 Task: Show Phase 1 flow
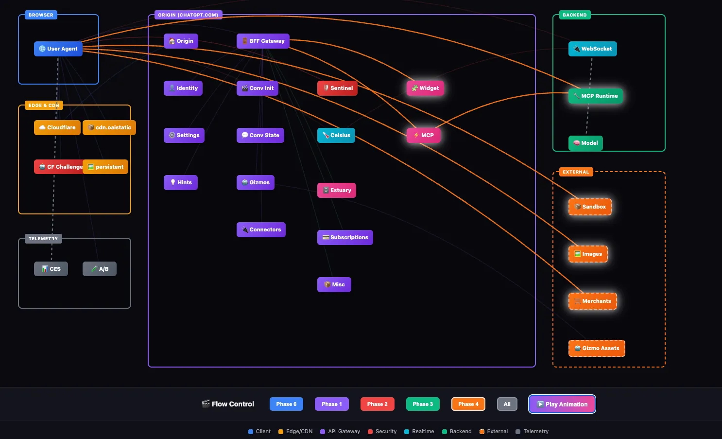click(332, 404)
